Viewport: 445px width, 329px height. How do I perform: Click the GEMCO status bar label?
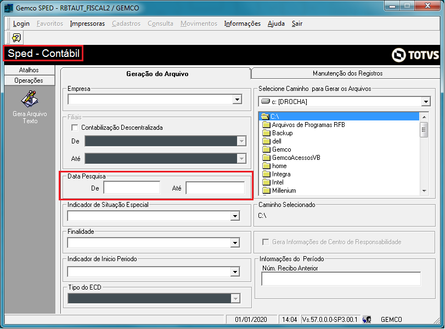(x=391, y=320)
